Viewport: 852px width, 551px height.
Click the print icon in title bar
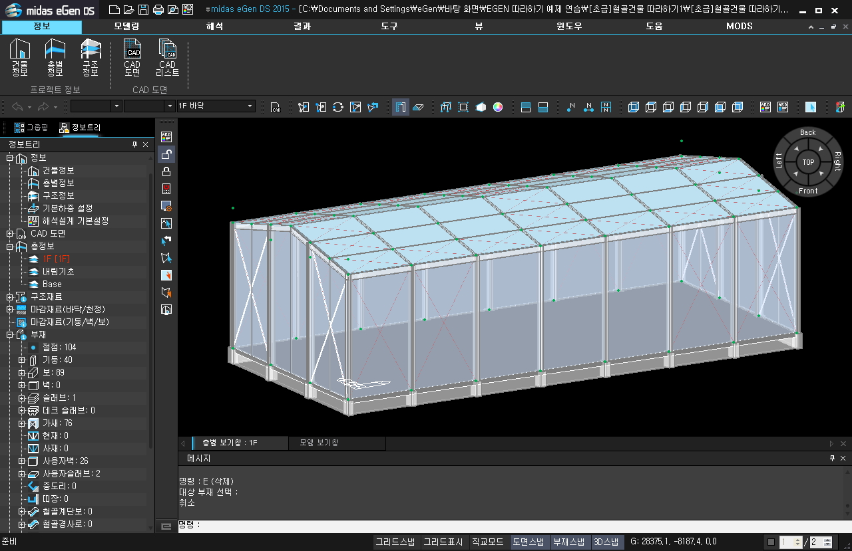[x=158, y=9]
